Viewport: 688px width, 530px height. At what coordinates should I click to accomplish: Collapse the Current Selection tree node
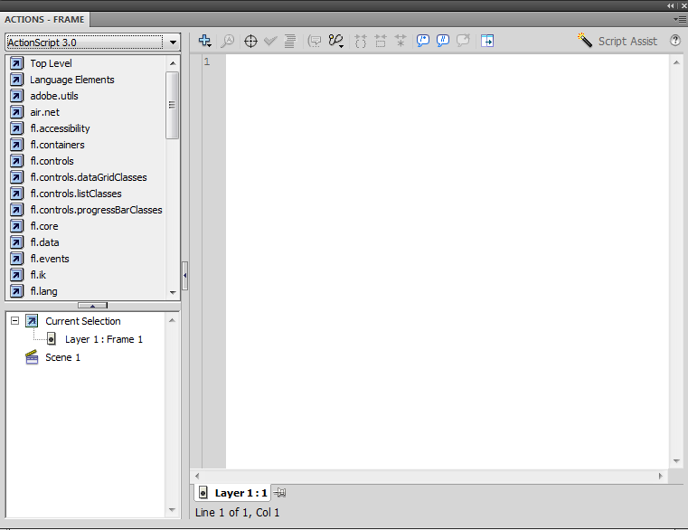tap(14, 321)
